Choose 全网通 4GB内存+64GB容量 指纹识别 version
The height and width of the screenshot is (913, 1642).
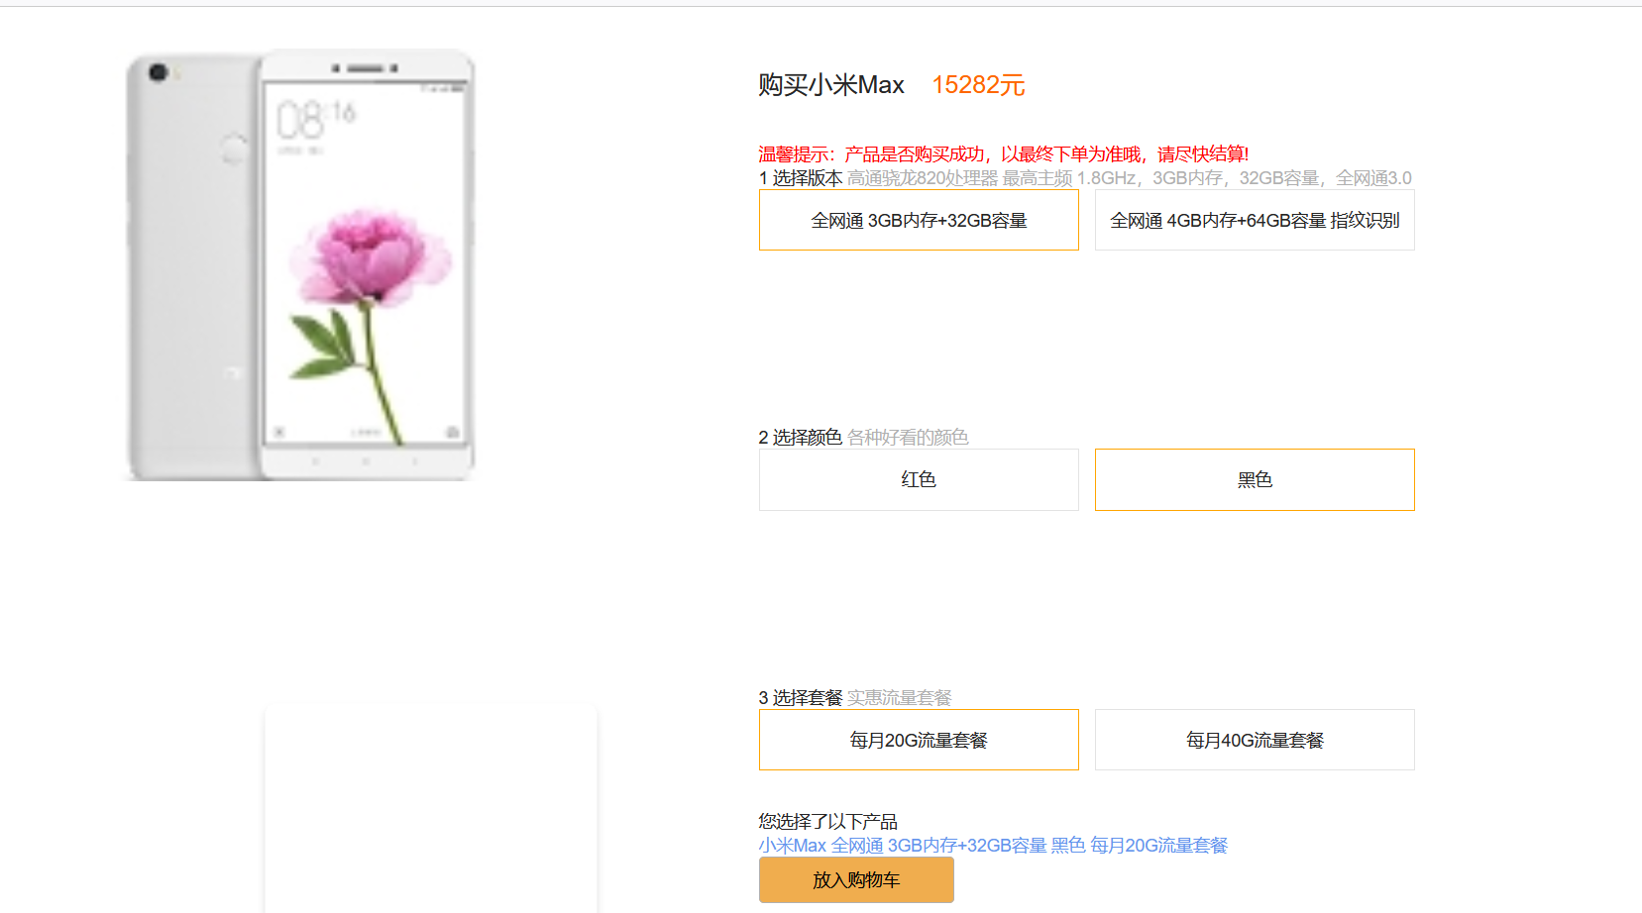point(1255,220)
